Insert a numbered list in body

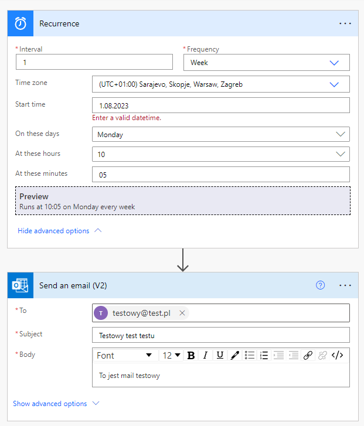point(264,355)
